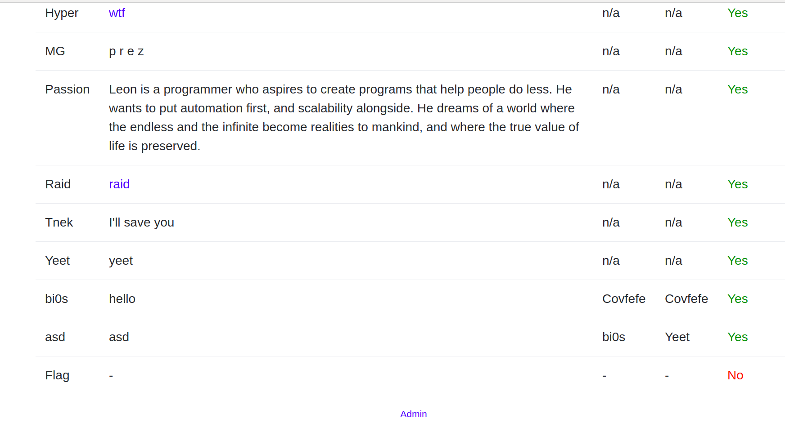Viewport: 785px width, 436px height.
Task: Select the Tnek name cell
Action: [x=59, y=222]
